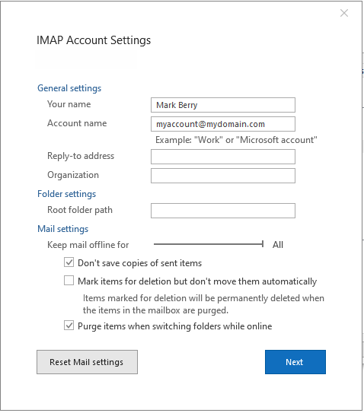Image resolution: width=364 pixels, height=413 pixels.
Task: Click the slider handle at the All end
Action: click(263, 244)
